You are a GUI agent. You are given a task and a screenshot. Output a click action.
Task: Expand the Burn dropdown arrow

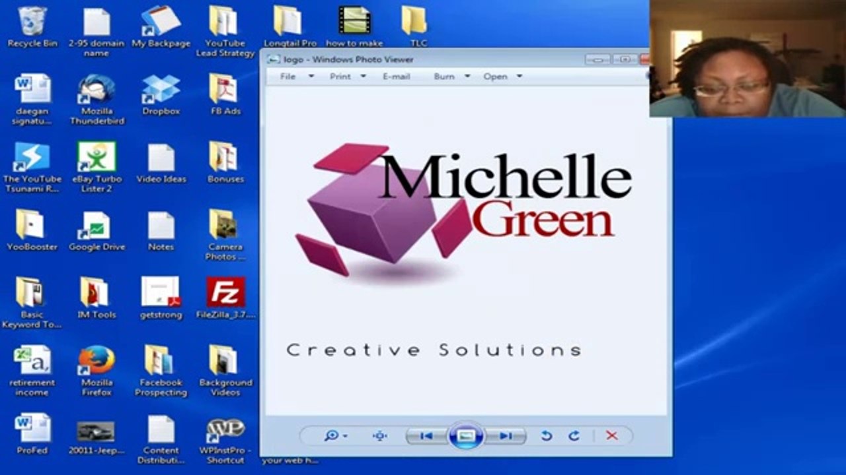(x=467, y=77)
